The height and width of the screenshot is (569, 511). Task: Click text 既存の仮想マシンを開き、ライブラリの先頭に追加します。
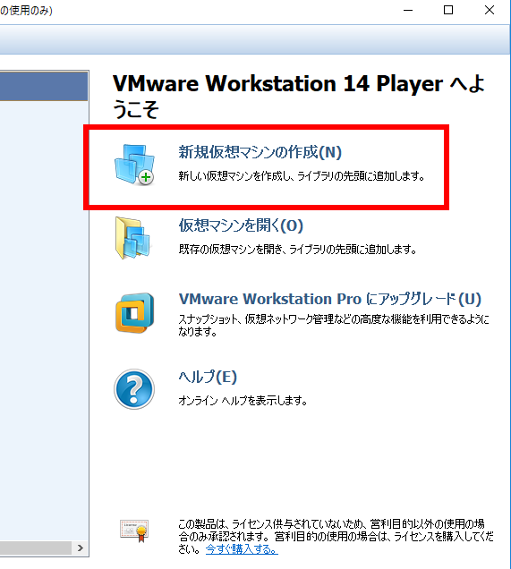pos(298,250)
